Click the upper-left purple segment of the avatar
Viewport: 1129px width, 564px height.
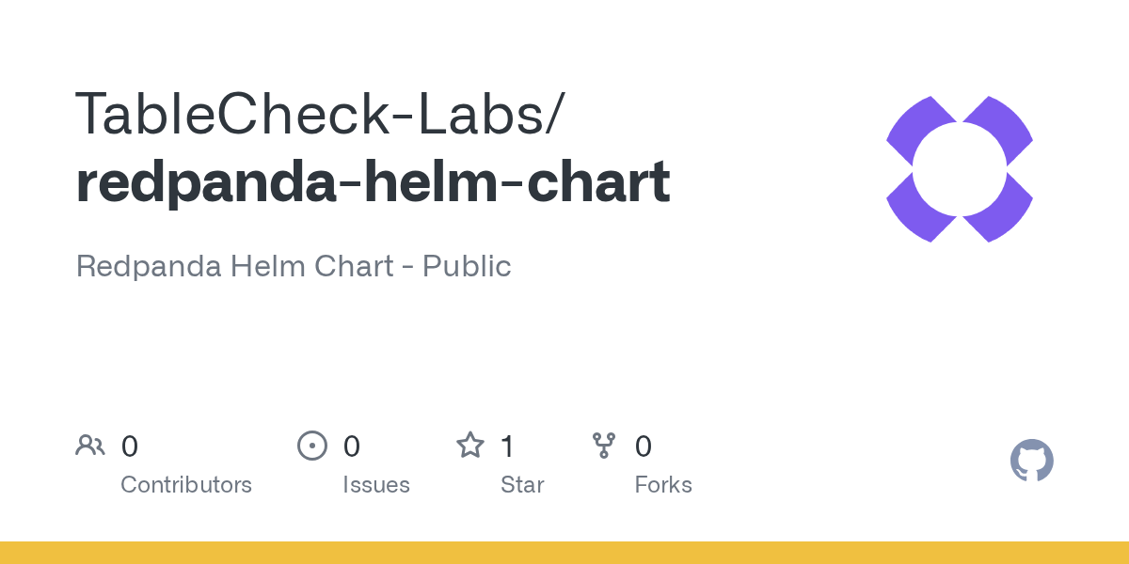point(921,131)
